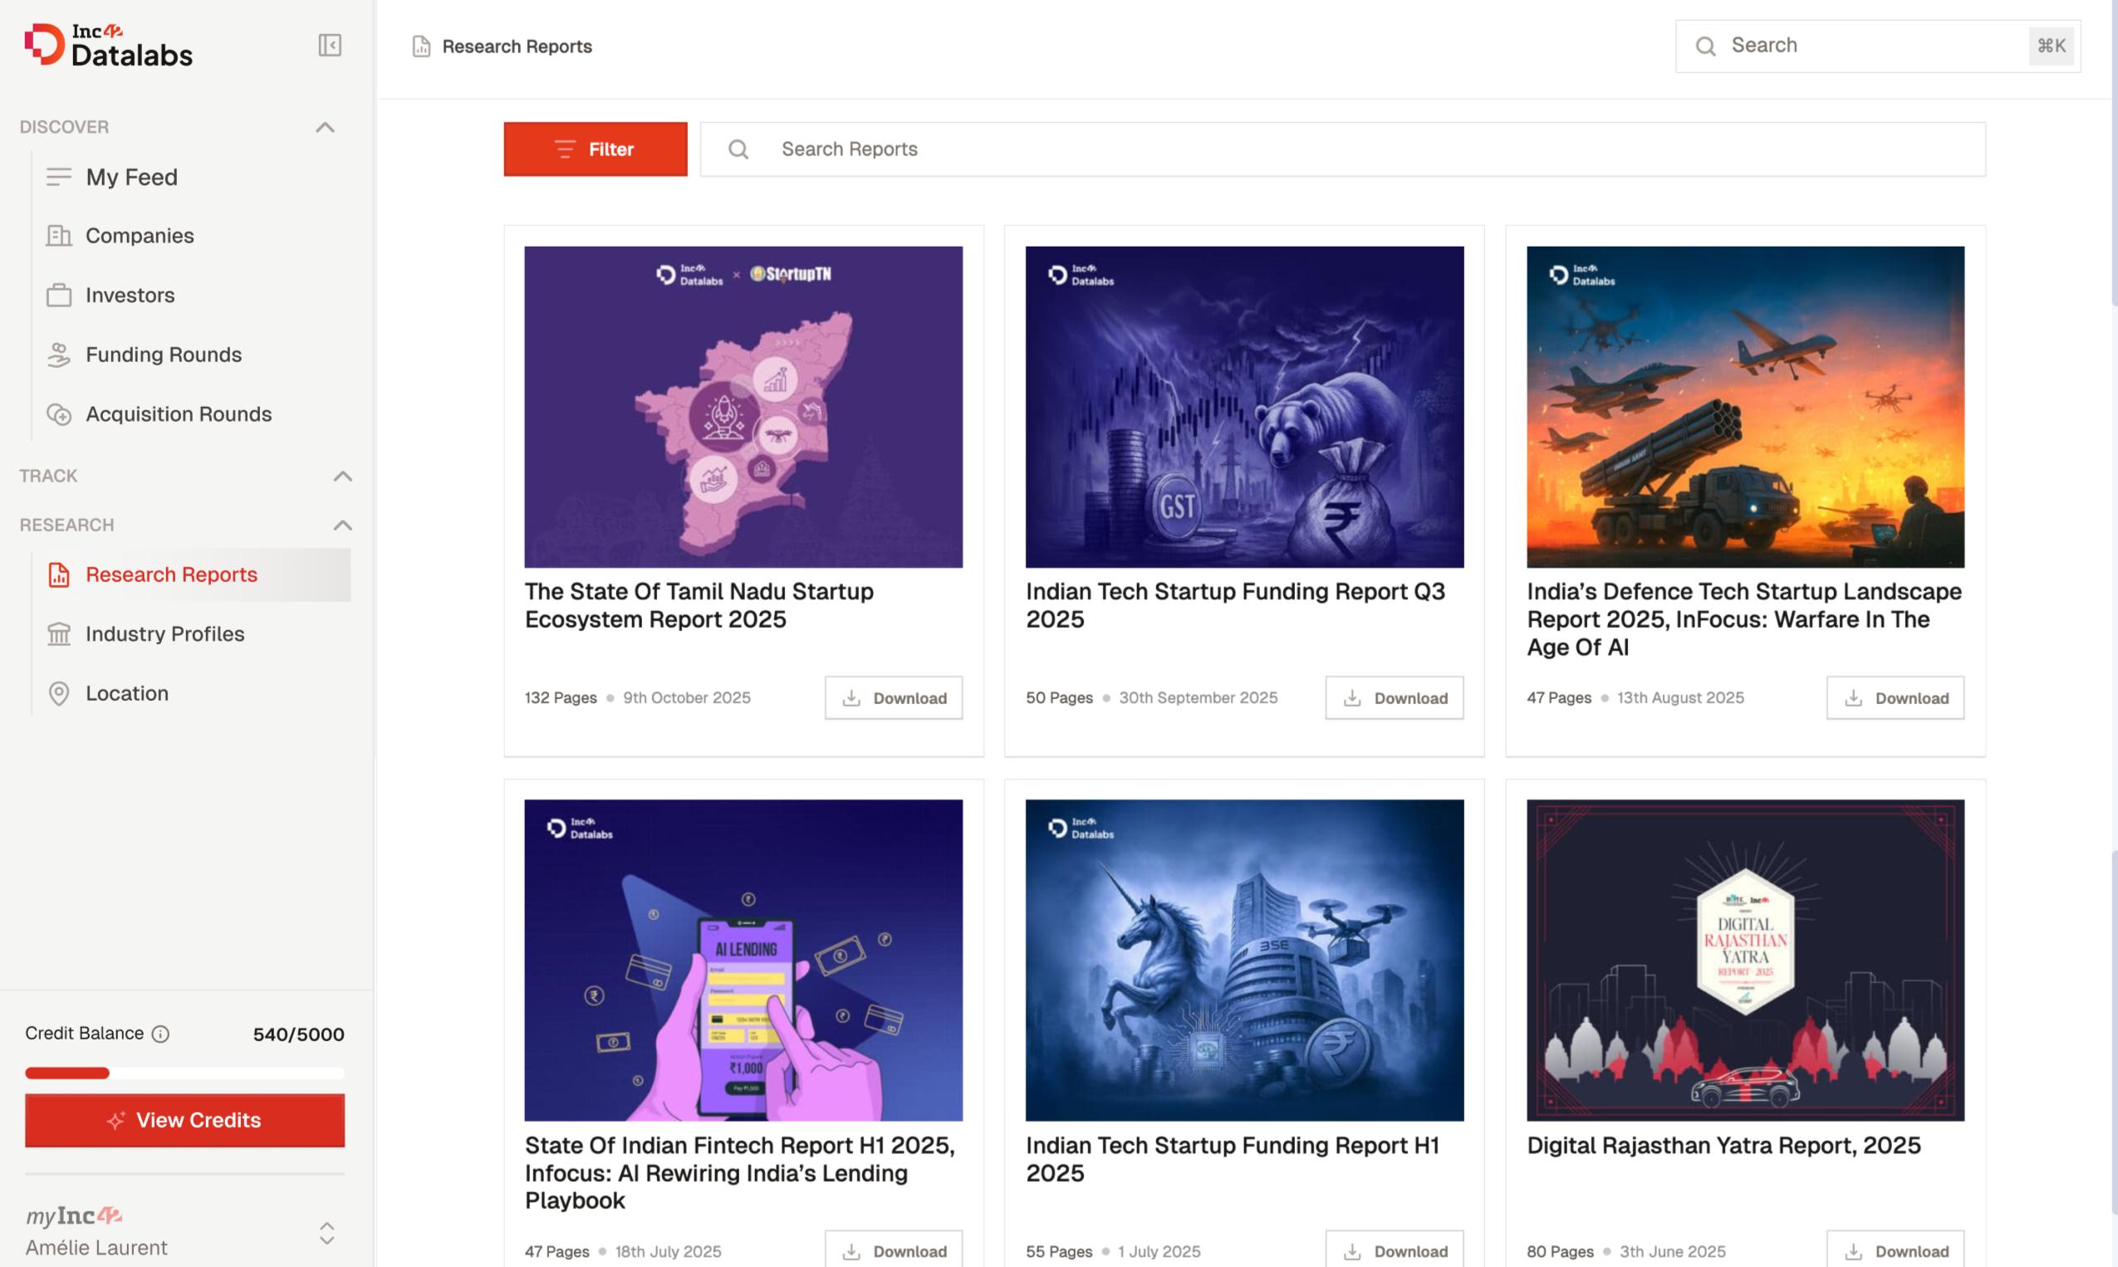Click the Location pin icon
The width and height of the screenshot is (2118, 1267).
[x=58, y=693]
